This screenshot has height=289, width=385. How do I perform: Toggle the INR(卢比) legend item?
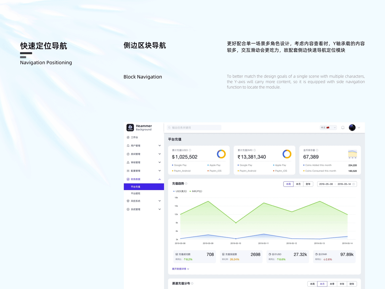click(x=196, y=191)
